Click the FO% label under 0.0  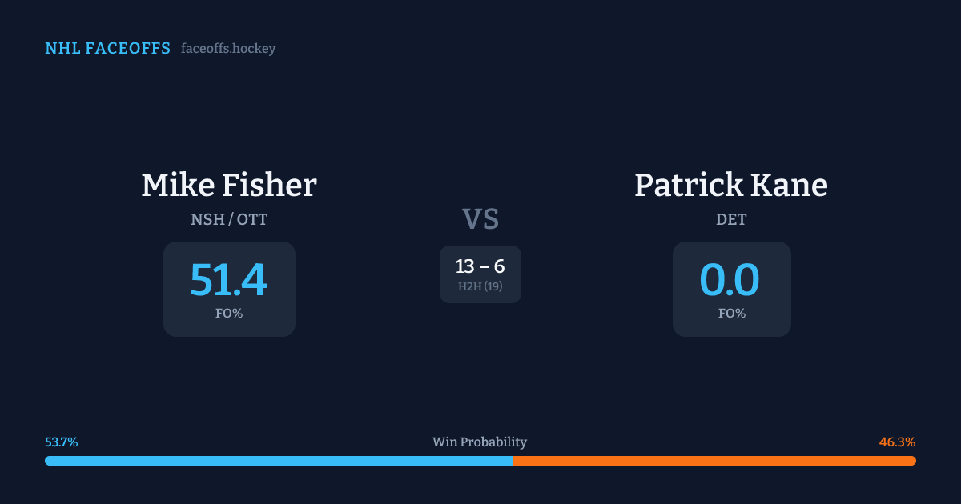tap(732, 314)
